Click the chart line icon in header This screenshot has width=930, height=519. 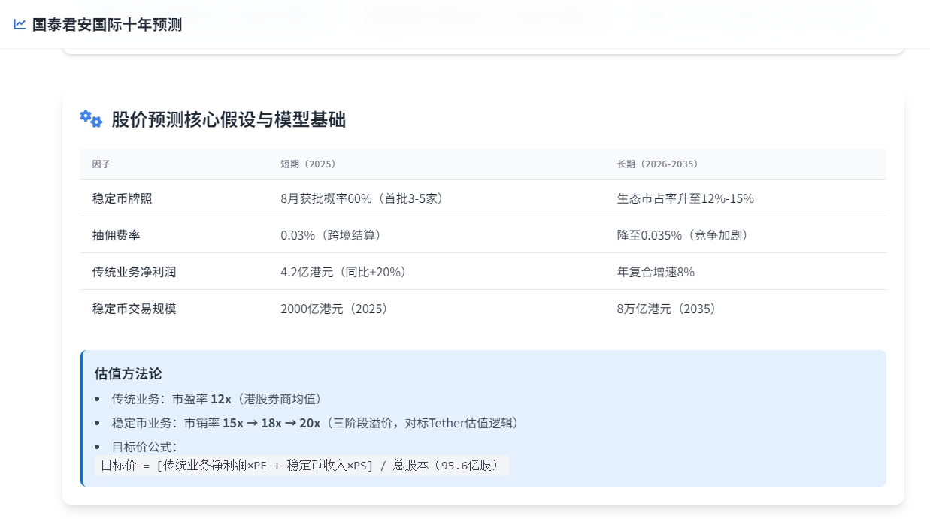tap(20, 24)
